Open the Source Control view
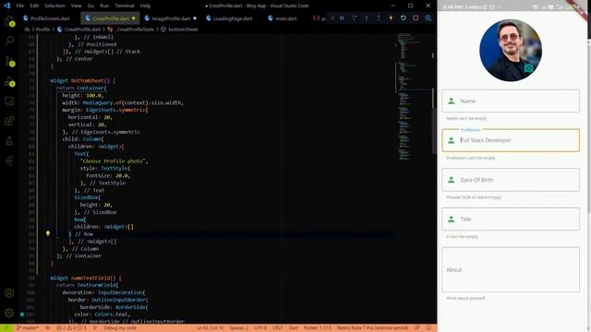 (x=9, y=61)
